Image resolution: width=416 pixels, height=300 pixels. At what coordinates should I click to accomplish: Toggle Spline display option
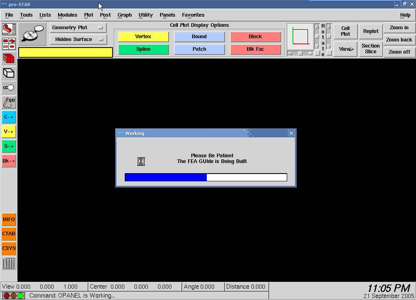click(143, 49)
